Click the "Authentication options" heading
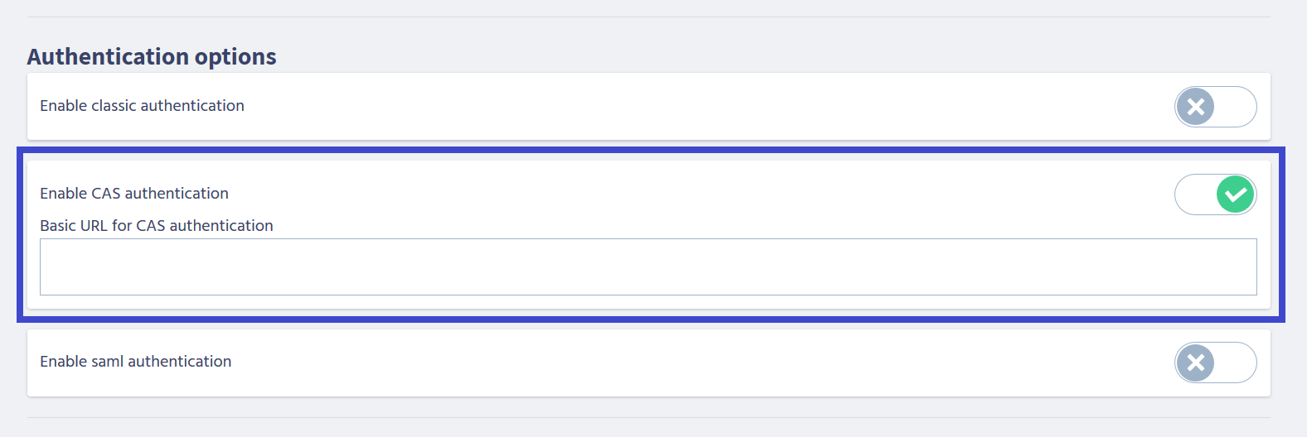The image size is (1307, 437). [x=152, y=56]
